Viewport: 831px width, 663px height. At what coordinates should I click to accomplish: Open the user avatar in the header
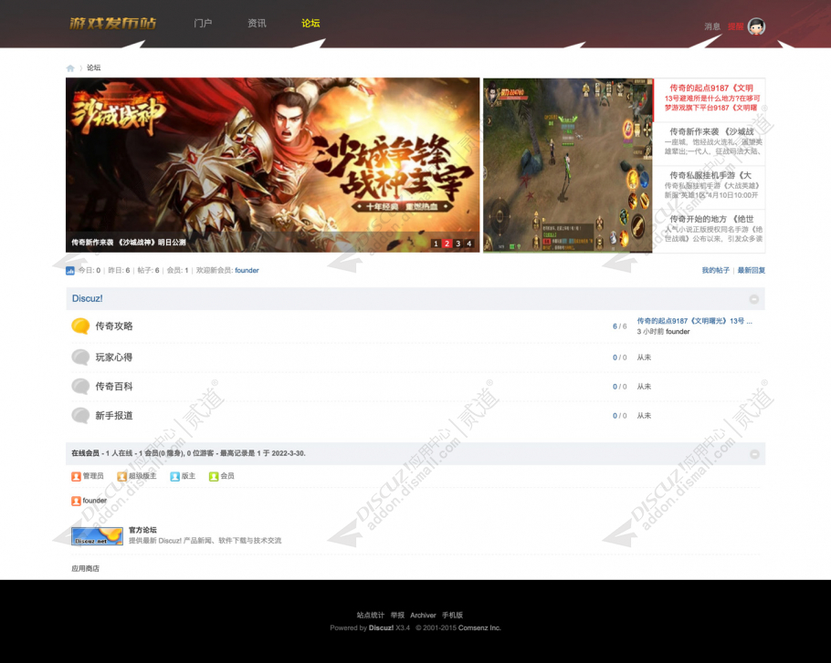click(x=756, y=26)
